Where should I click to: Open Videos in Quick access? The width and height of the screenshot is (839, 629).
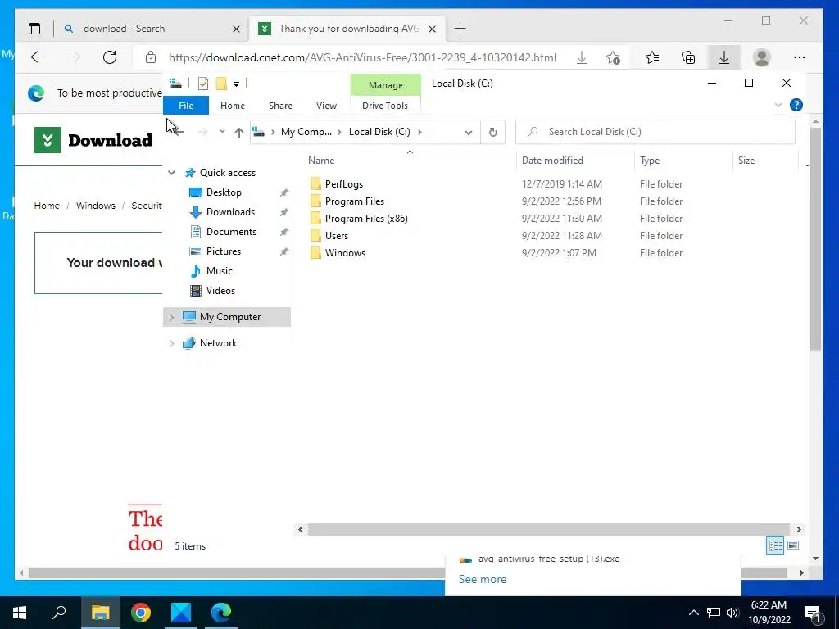pos(220,291)
